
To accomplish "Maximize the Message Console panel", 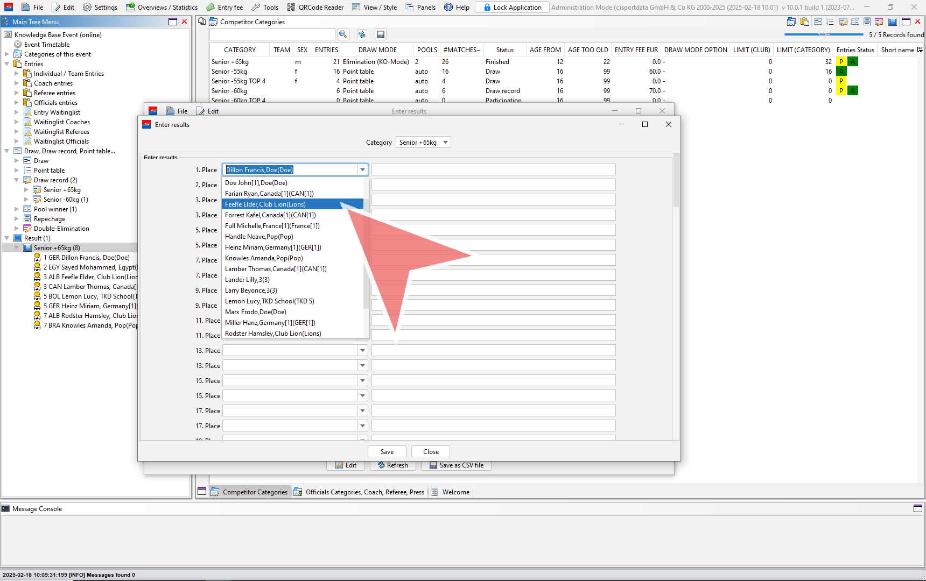I will [x=917, y=508].
